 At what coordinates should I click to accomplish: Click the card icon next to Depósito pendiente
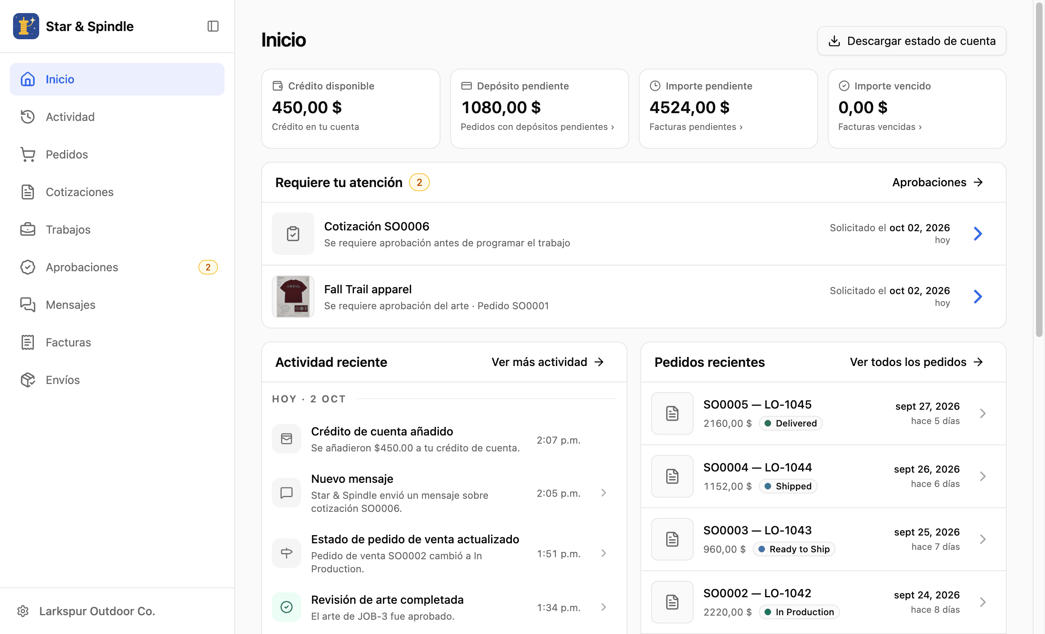coord(466,86)
